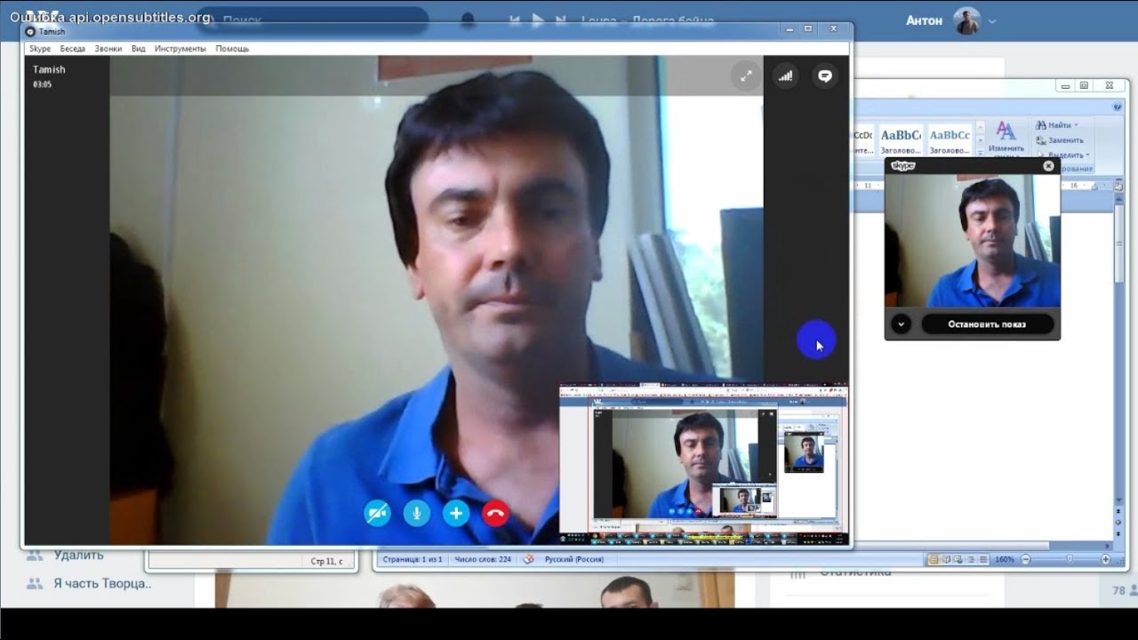This screenshot has width=1138, height=640.
Task: Switch to outline view in Word
Action: (x=971, y=560)
